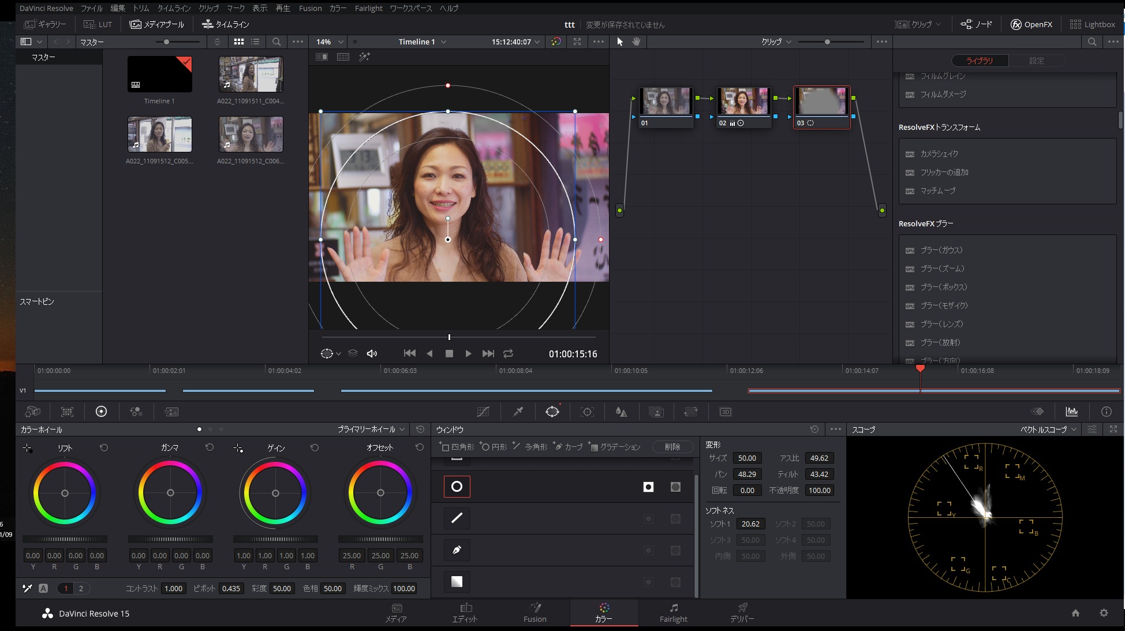Open the Power Window palette icon
The width and height of the screenshot is (1125, 631).
(x=552, y=412)
